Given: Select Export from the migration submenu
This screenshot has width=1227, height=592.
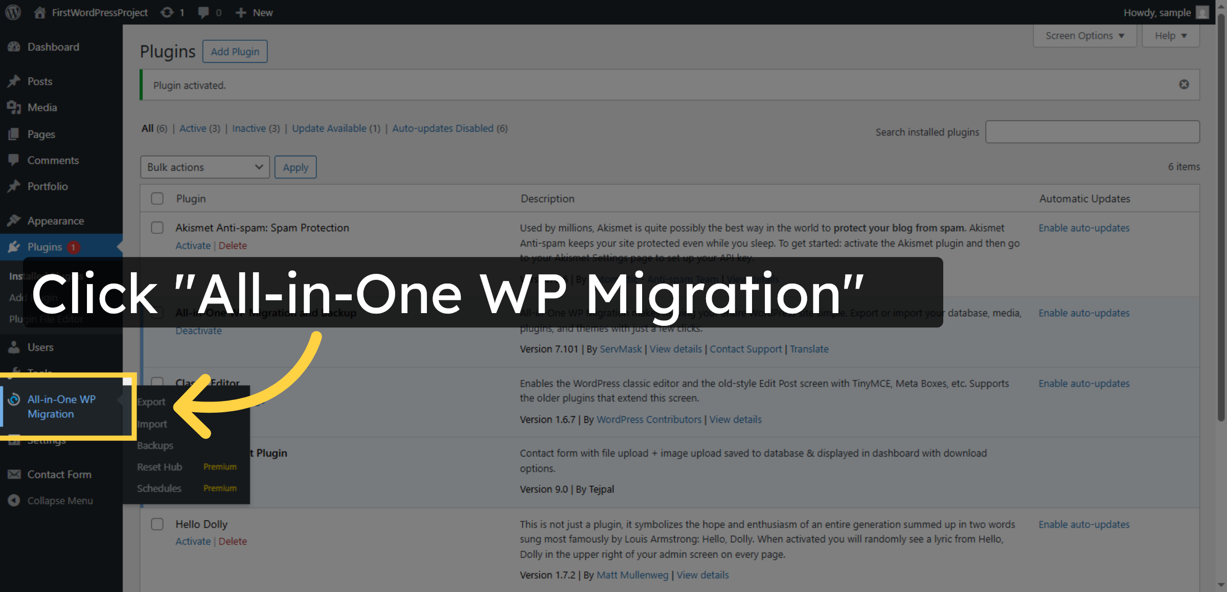Looking at the screenshot, I should pyautogui.click(x=151, y=402).
